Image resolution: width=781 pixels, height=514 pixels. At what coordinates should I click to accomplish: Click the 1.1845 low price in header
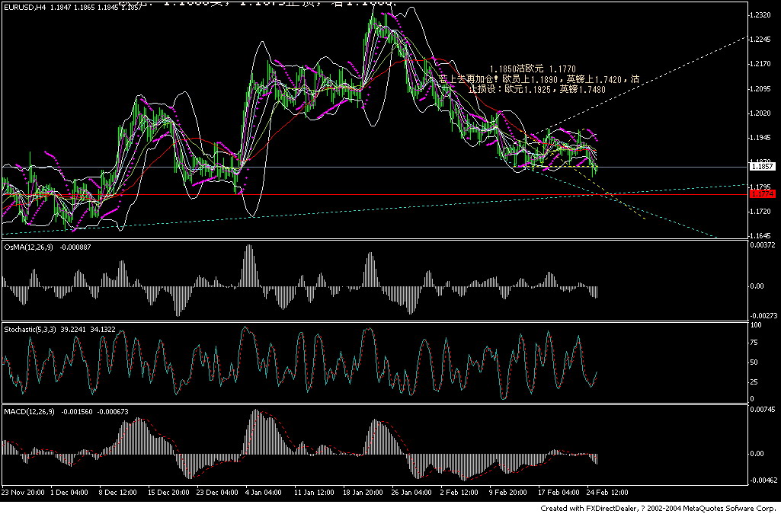pyautogui.click(x=108, y=8)
